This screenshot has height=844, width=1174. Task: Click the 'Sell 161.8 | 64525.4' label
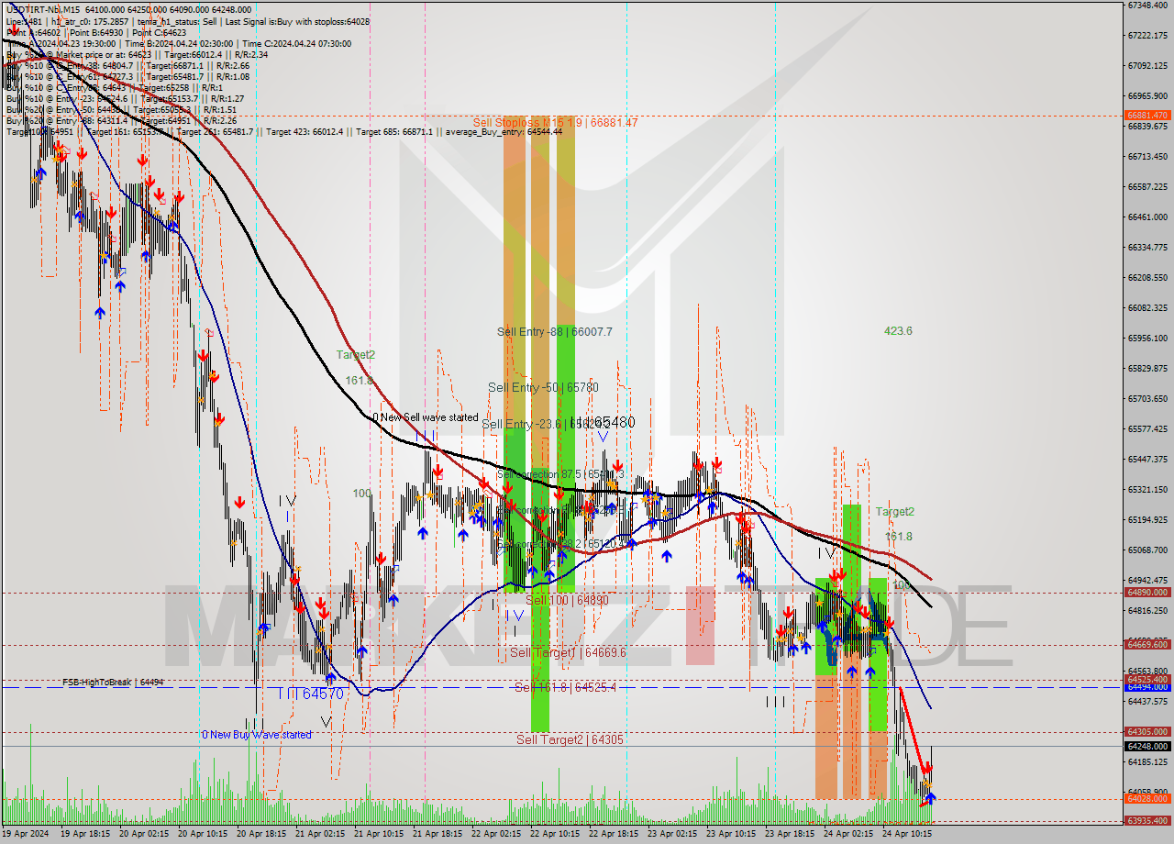[x=565, y=687]
